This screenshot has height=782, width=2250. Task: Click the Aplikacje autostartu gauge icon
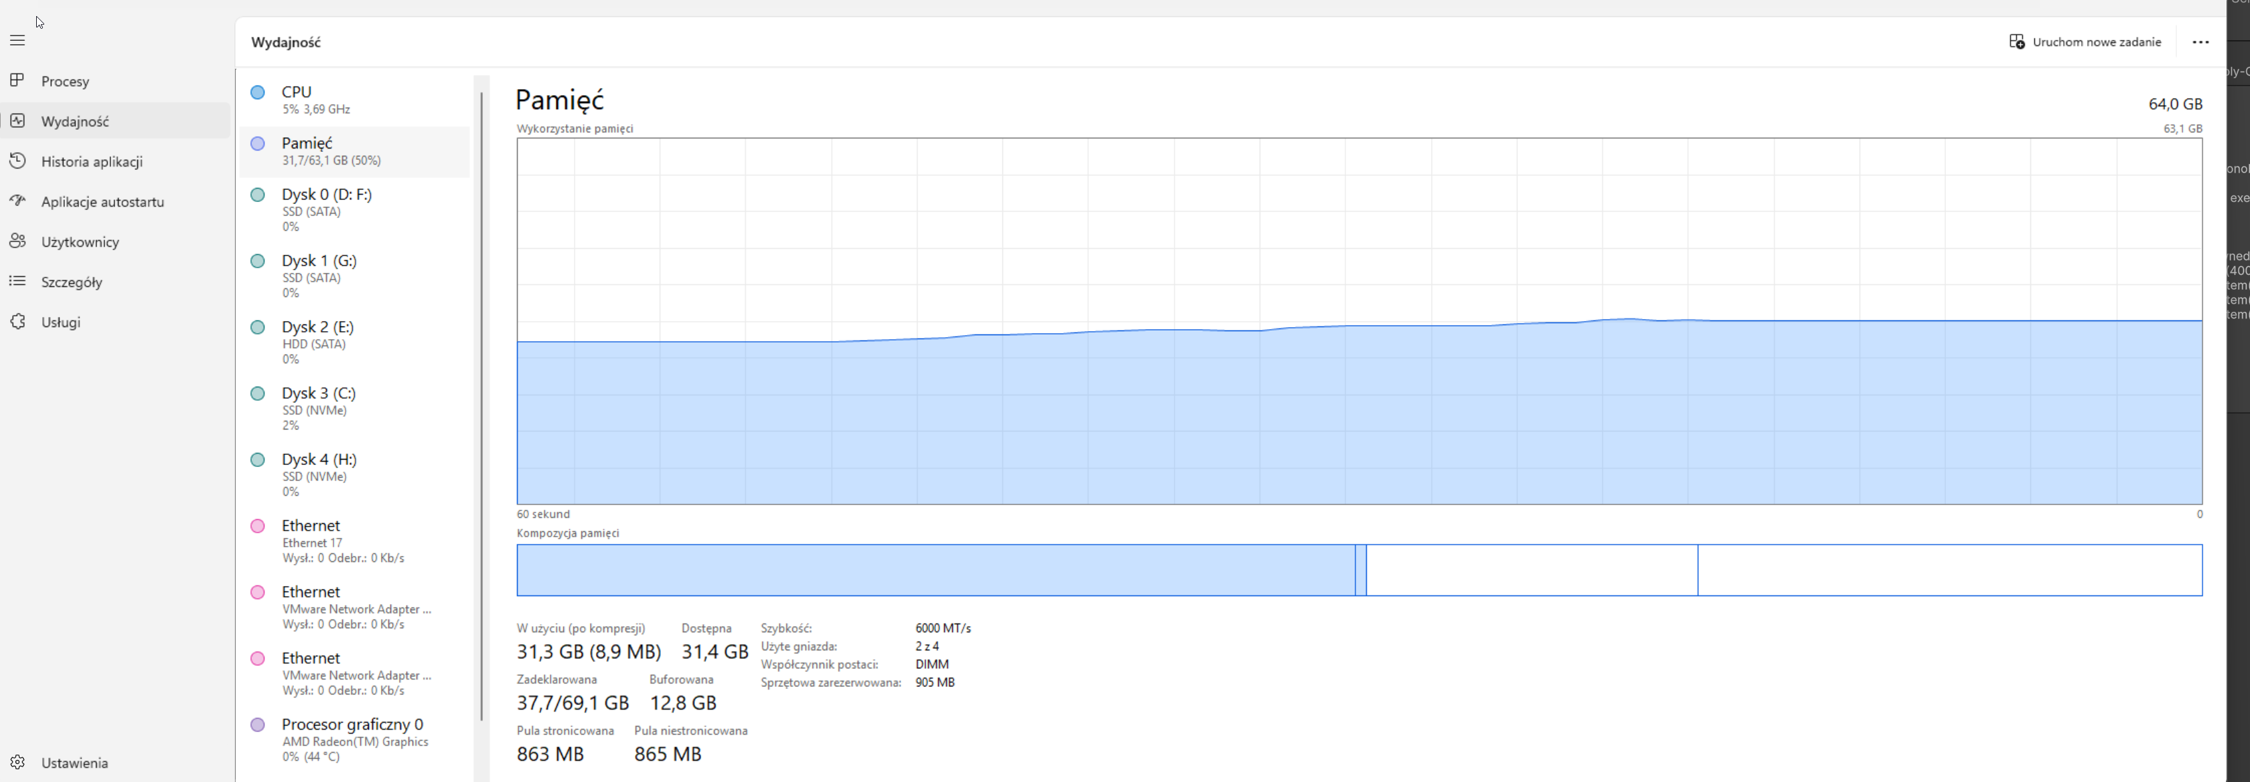(17, 201)
